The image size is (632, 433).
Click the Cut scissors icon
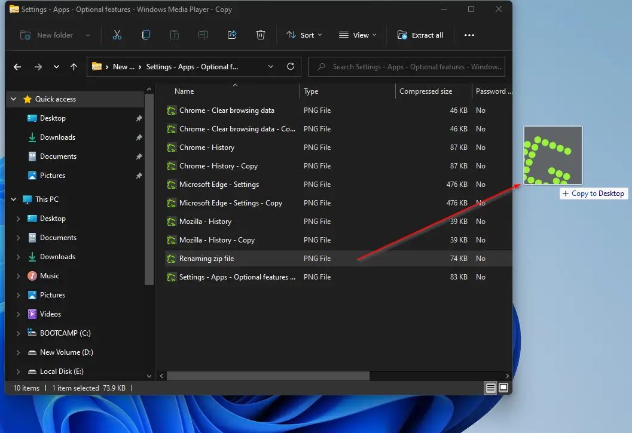117,35
